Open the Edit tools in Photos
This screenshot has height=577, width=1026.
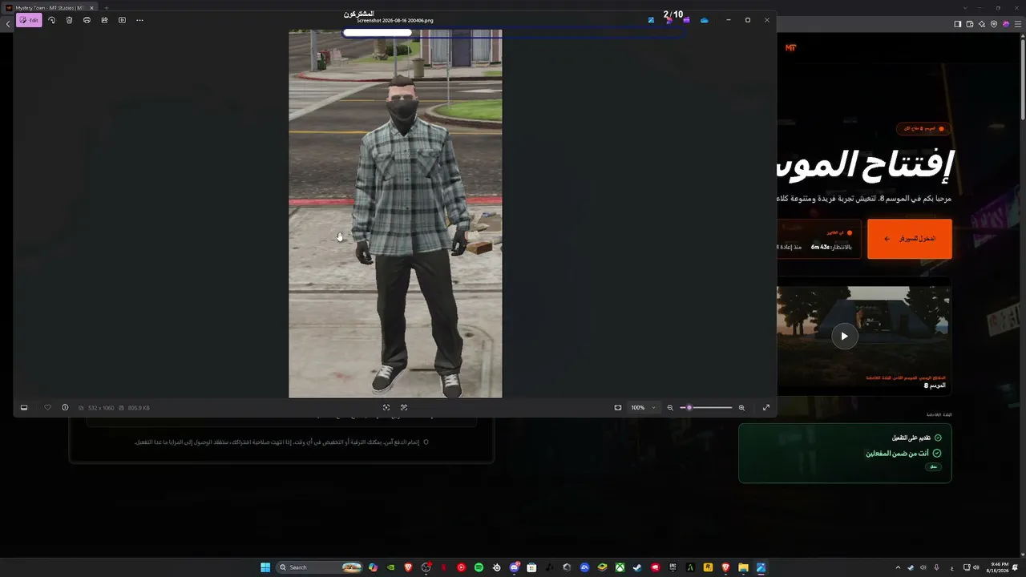click(x=29, y=20)
